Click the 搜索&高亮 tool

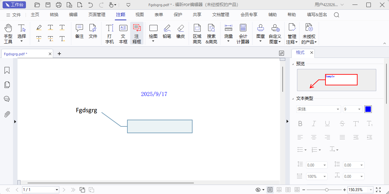pyautogui.click(x=211, y=32)
